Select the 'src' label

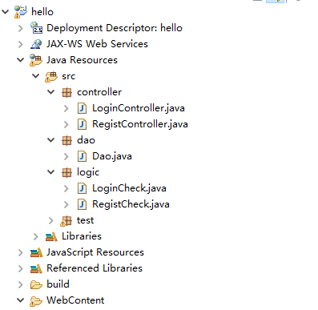(x=69, y=77)
